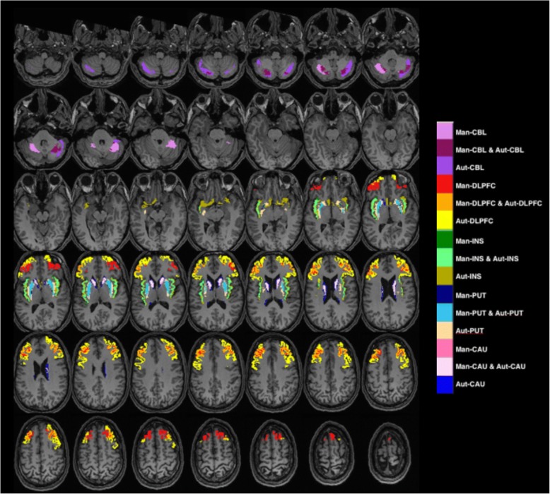Click the 'Man-CAU & Aut-CAU' label
Screen dimensions: 550x494
coord(491,366)
